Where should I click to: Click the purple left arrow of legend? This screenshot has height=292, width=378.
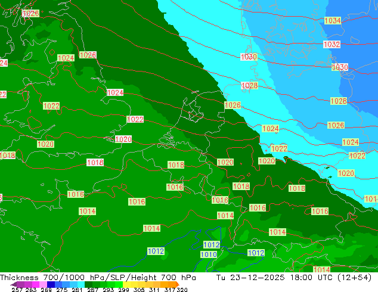[x=13, y=284]
